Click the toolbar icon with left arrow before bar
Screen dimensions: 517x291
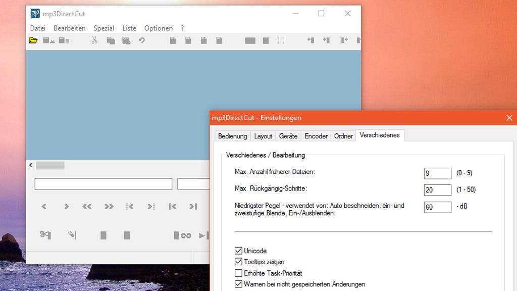(x=311, y=40)
